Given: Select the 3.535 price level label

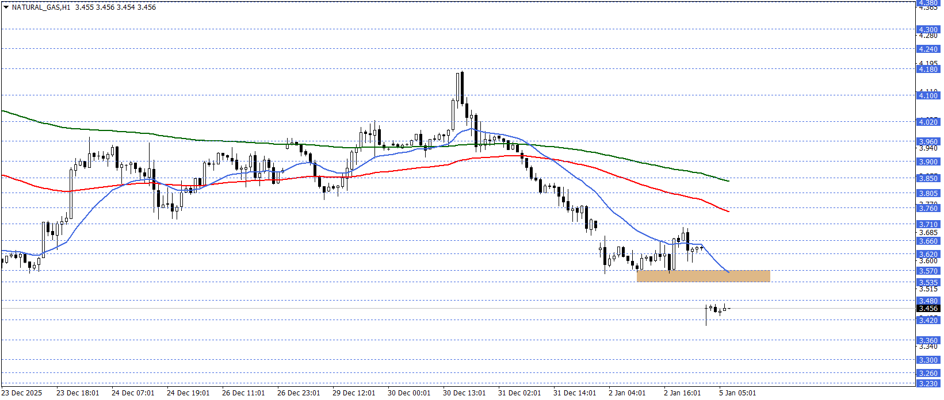Looking at the screenshot, I should (927, 283).
